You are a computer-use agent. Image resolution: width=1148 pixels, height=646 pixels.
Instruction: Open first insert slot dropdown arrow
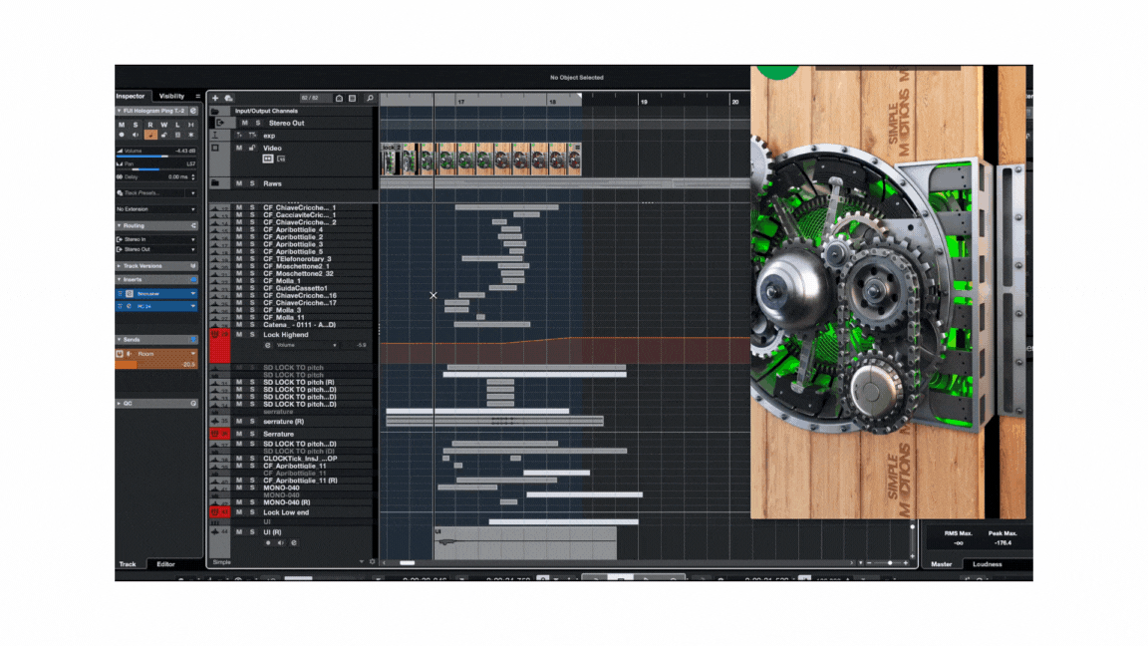click(193, 294)
